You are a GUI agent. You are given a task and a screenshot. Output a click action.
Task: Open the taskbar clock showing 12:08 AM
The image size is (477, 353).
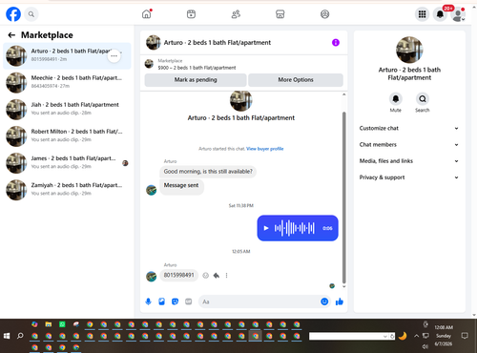[x=444, y=336]
